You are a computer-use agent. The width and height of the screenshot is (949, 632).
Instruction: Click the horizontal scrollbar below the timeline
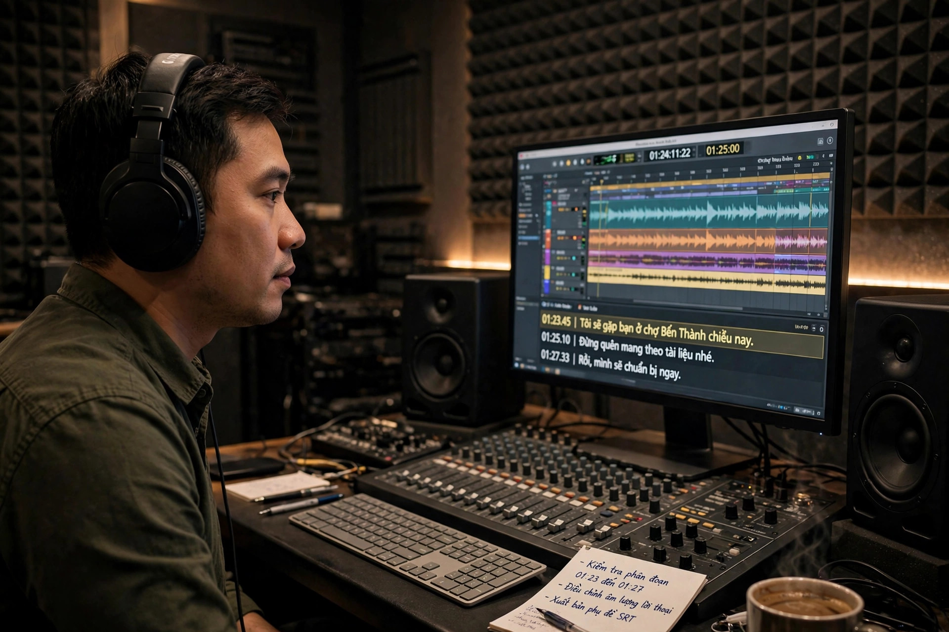pyautogui.click(x=688, y=305)
